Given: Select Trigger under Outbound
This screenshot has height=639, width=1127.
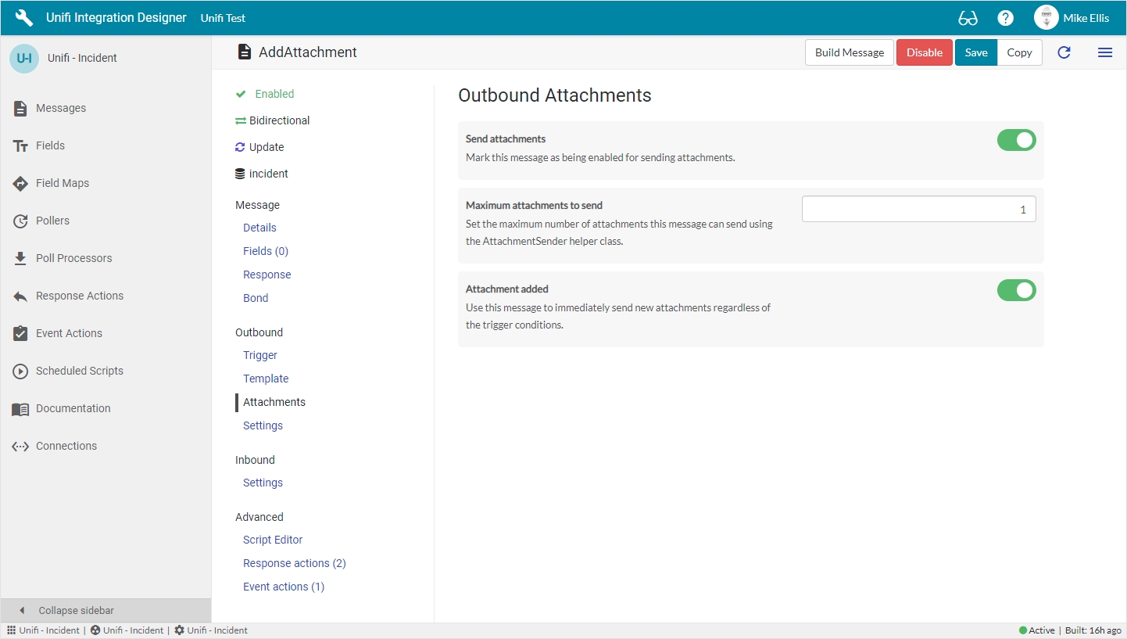Looking at the screenshot, I should (260, 355).
